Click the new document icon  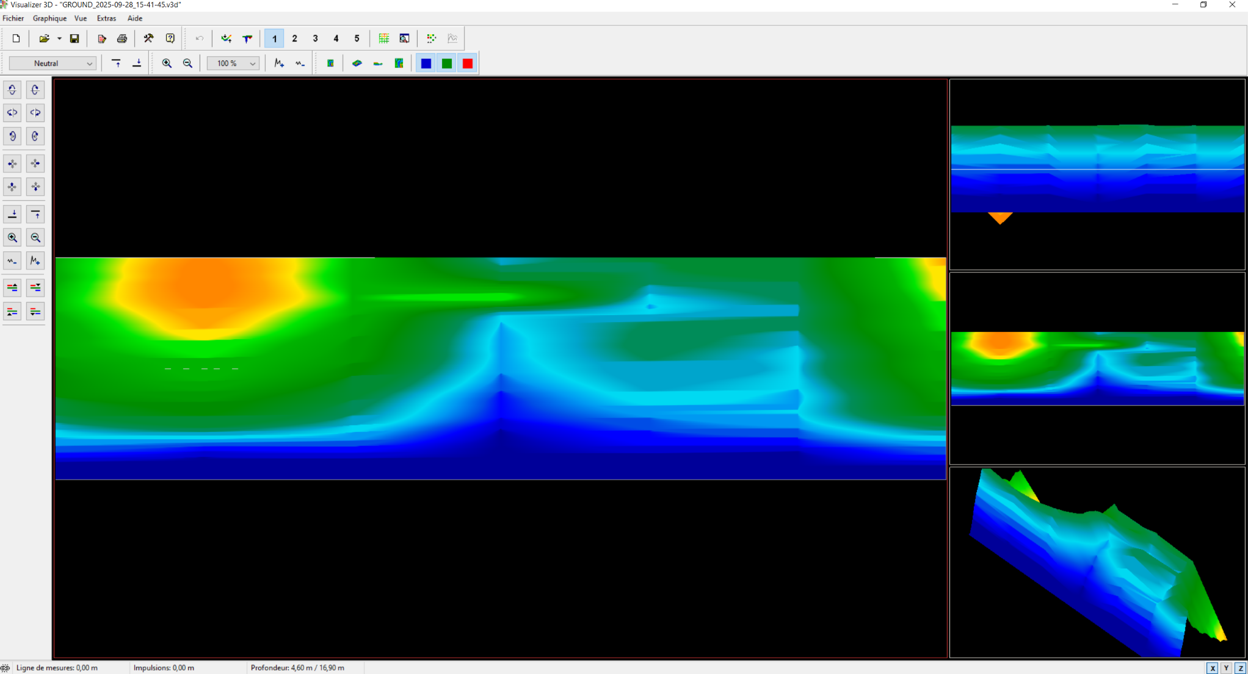(x=16, y=38)
